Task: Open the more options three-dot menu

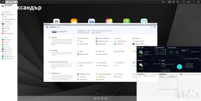Action: click(194, 2)
